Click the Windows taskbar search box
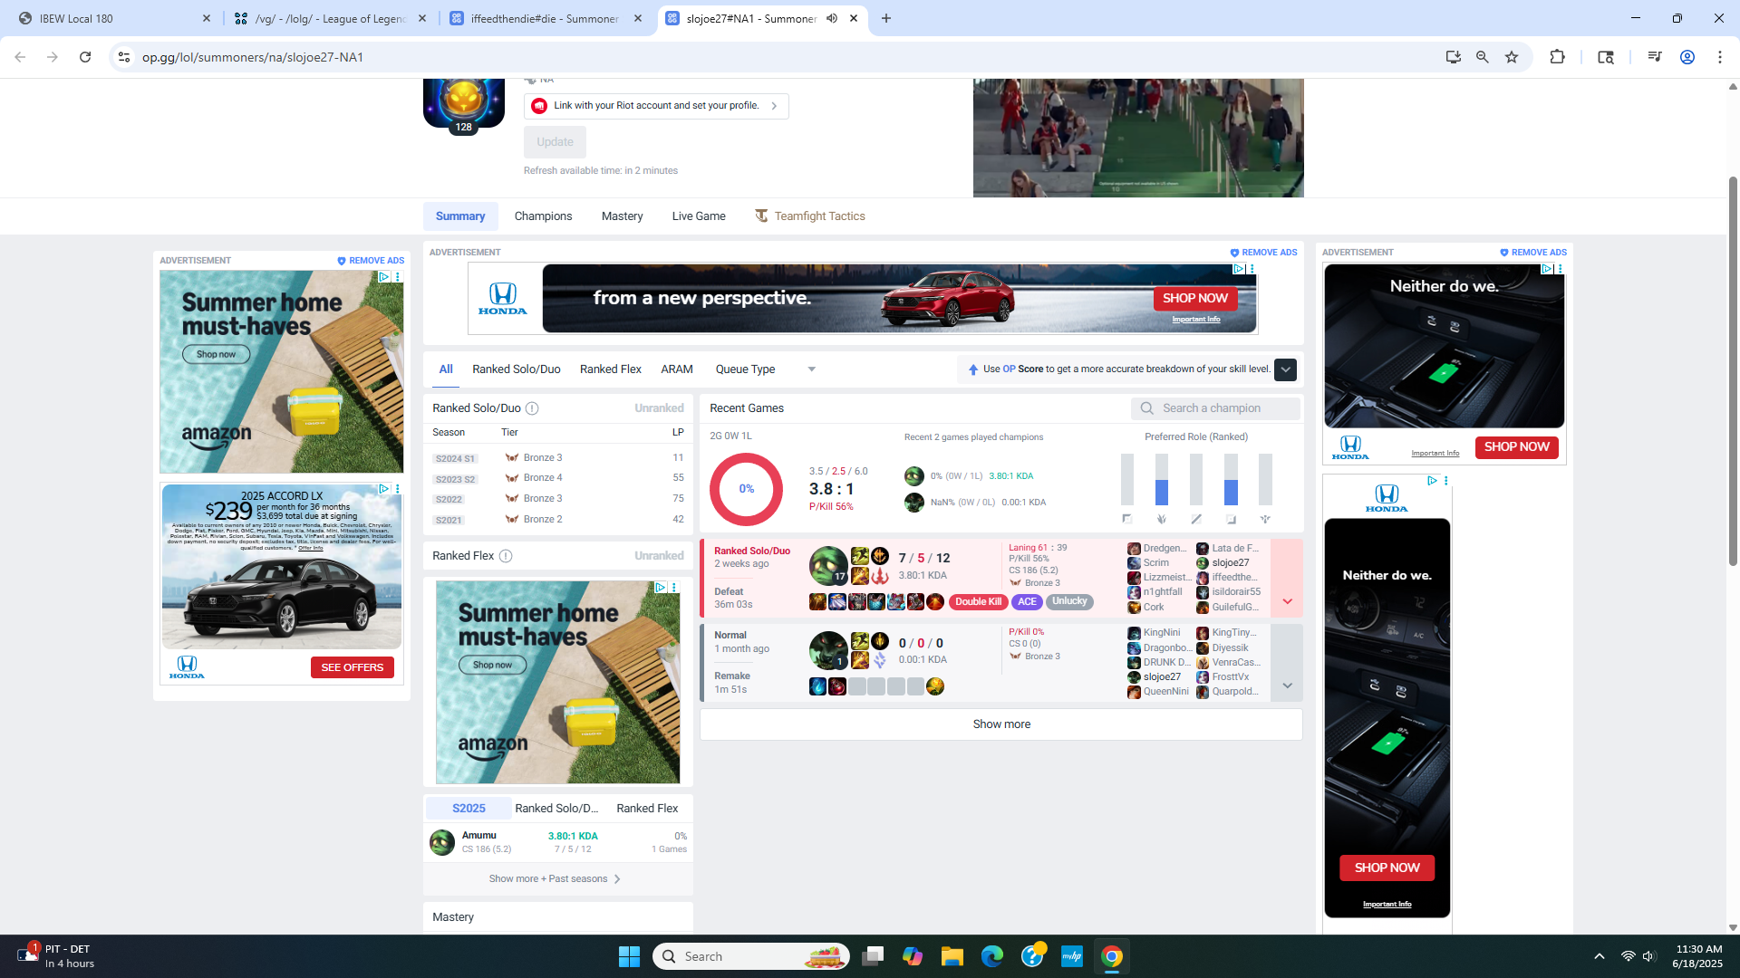Screen dimensions: 1740x978 pos(751,956)
